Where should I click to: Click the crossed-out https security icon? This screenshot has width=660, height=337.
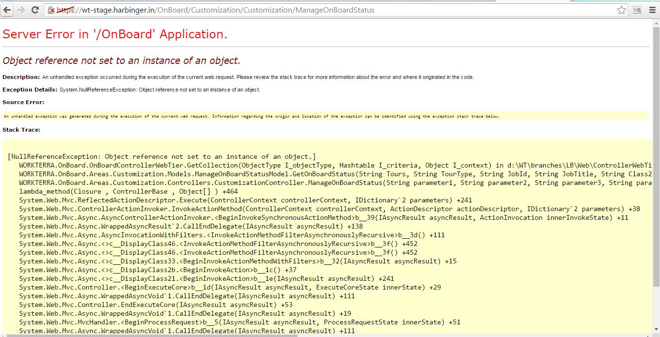point(51,10)
